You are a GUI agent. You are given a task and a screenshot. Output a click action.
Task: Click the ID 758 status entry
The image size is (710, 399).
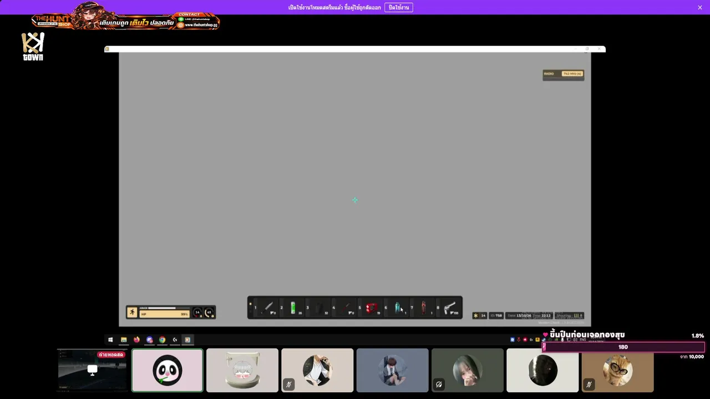point(496,315)
